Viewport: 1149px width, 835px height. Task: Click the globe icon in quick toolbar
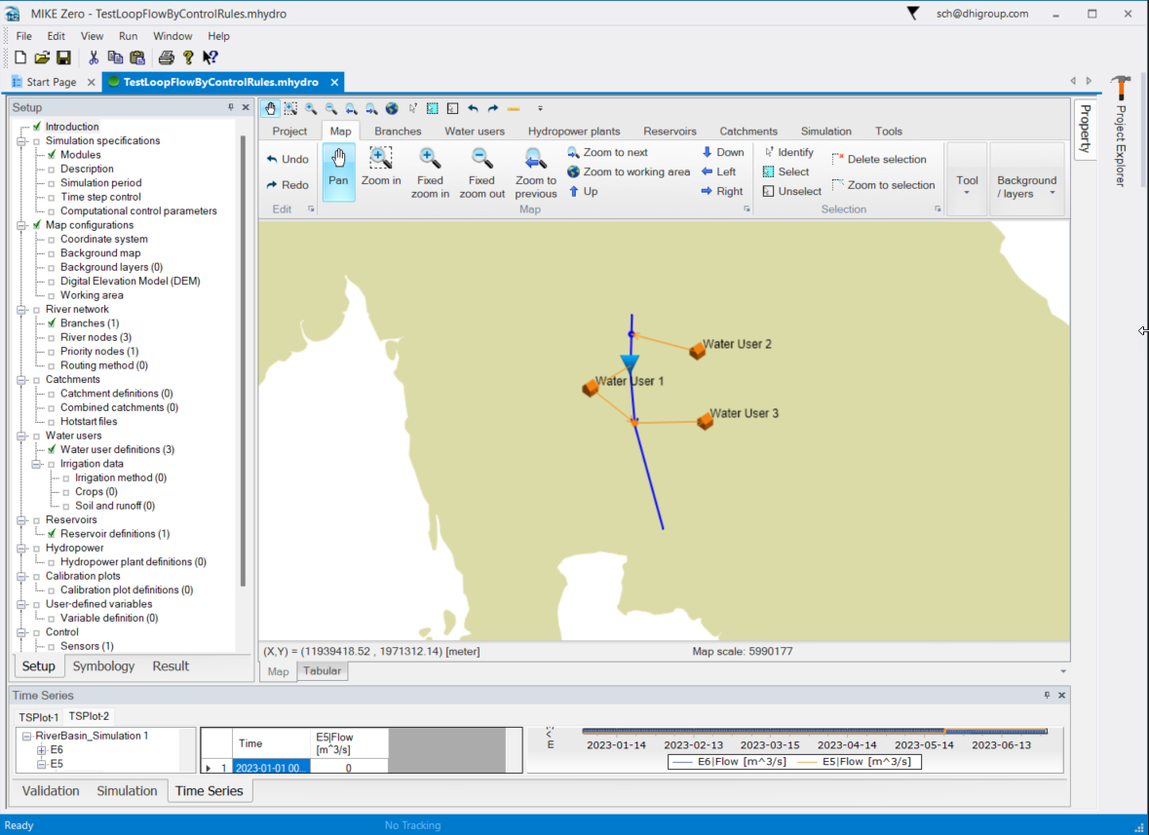392,108
